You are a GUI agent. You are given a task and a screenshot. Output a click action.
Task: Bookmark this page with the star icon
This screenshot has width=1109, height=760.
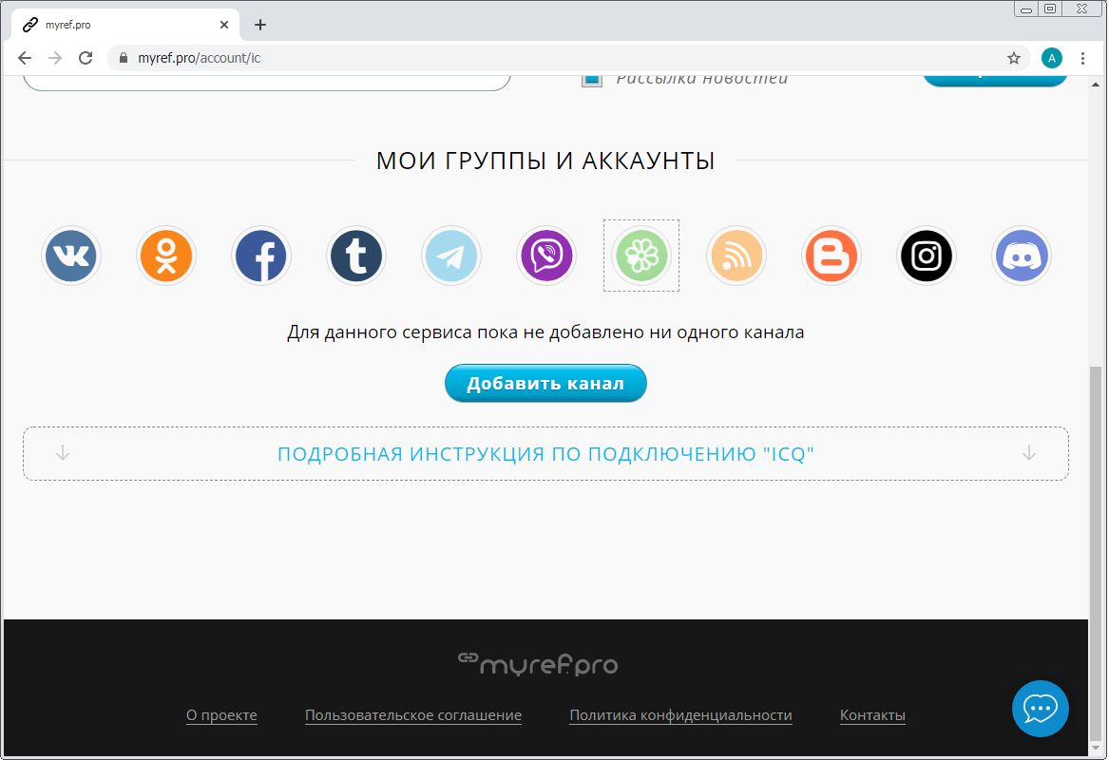pyautogui.click(x=1014, y=58)
